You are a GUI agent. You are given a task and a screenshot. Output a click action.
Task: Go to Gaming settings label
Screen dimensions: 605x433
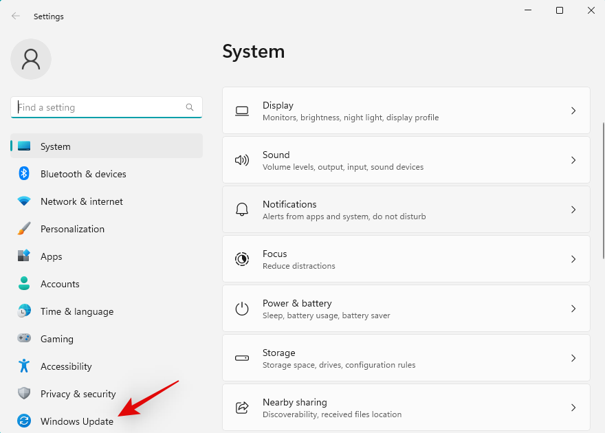[56, 339]
